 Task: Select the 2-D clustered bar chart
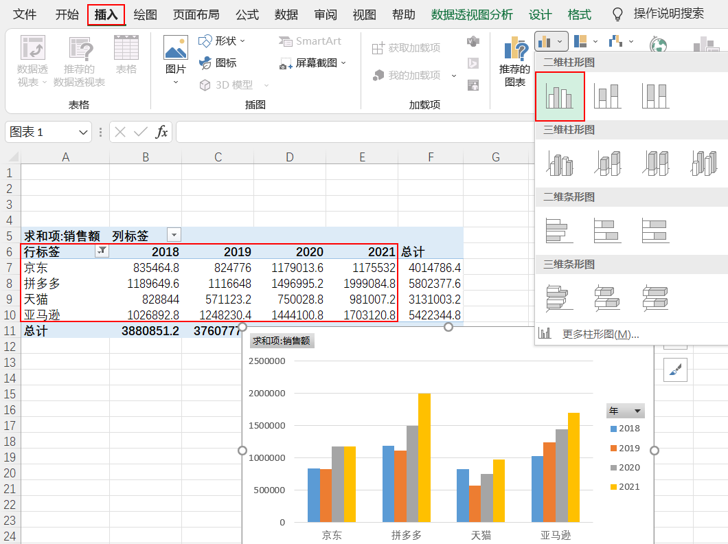coord(560,231)
